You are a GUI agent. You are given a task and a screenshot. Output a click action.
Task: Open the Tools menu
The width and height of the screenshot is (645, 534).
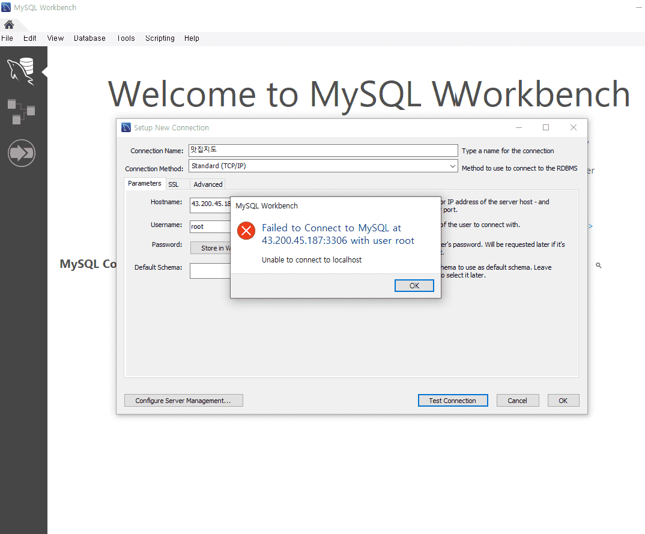(x=126, y=38)
